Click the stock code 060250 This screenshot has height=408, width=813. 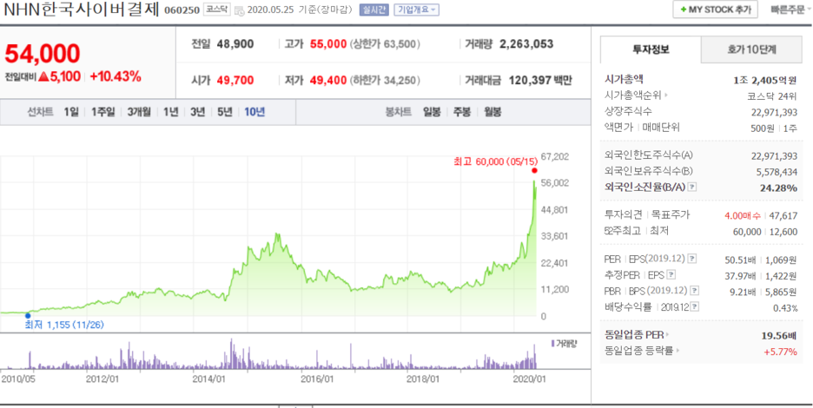pyautogui.click(x=182, y=10)
